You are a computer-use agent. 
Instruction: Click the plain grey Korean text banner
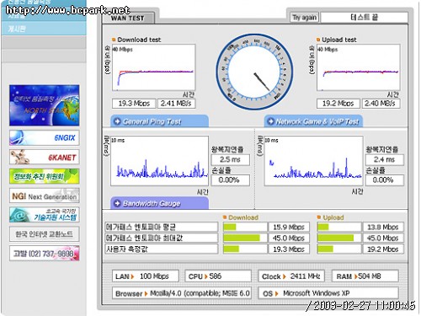coord(45,234)
